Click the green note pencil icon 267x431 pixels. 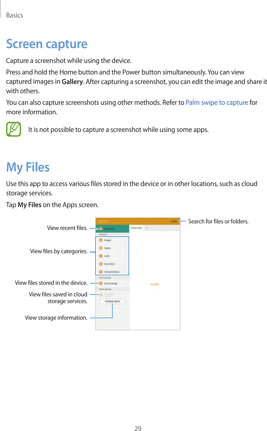[x=14, y=129]
